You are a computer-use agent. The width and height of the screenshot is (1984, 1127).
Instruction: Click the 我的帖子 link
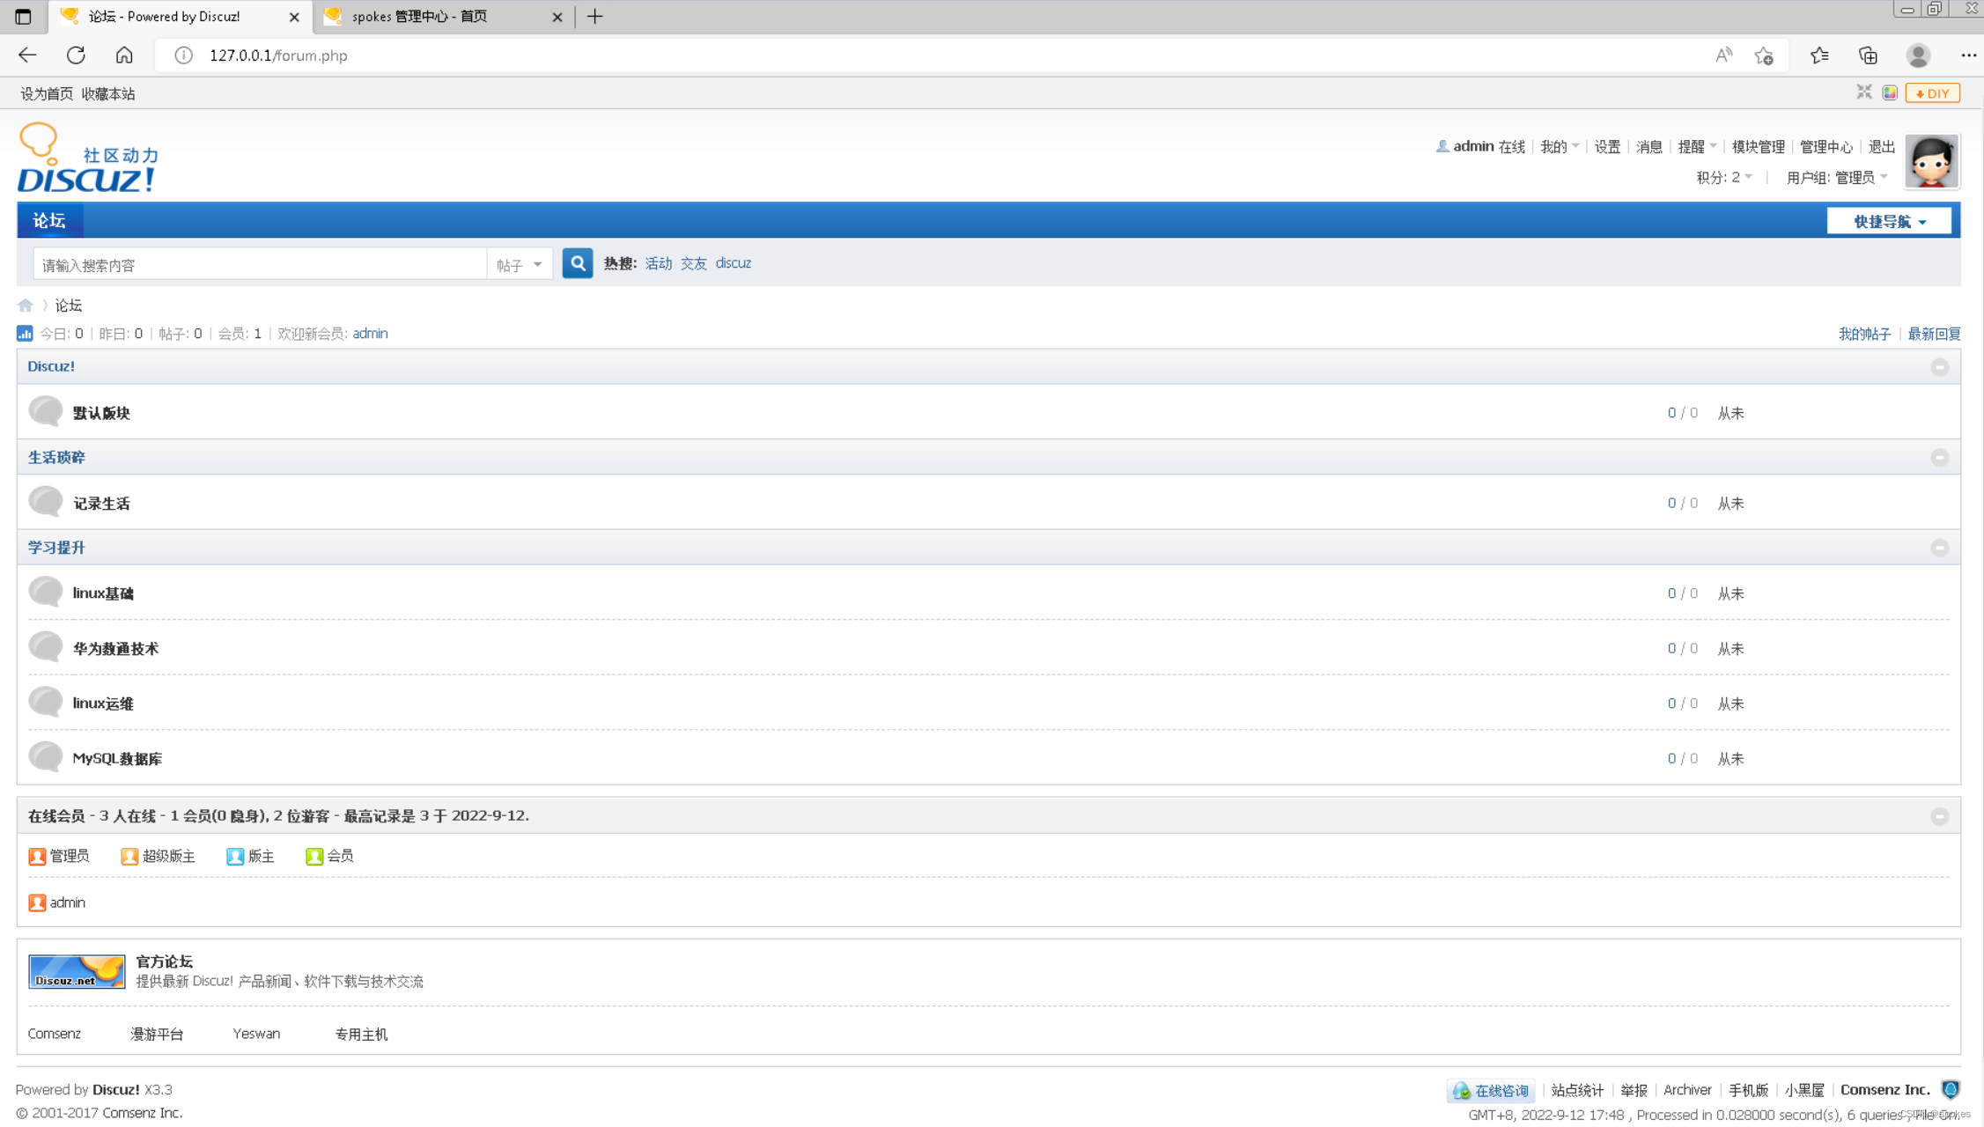click(1864, 334)
